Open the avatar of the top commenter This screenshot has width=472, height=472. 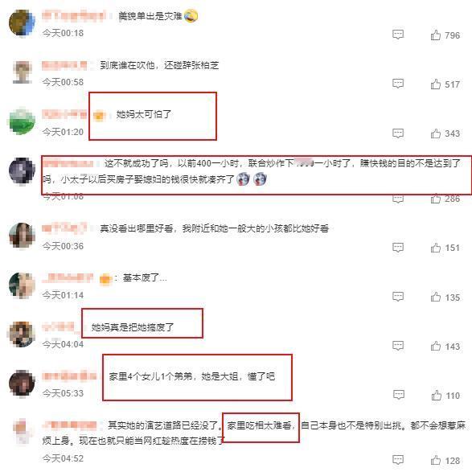pyautogui.click(x=22, y=23)
